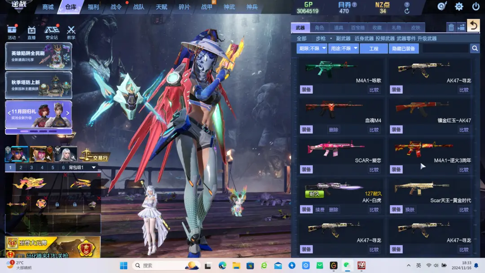
Task: Open File Explorer in taskbar
Action: (236, 265)
